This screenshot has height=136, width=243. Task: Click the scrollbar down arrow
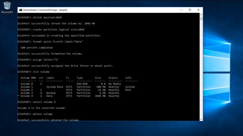[x=201, y=119]
